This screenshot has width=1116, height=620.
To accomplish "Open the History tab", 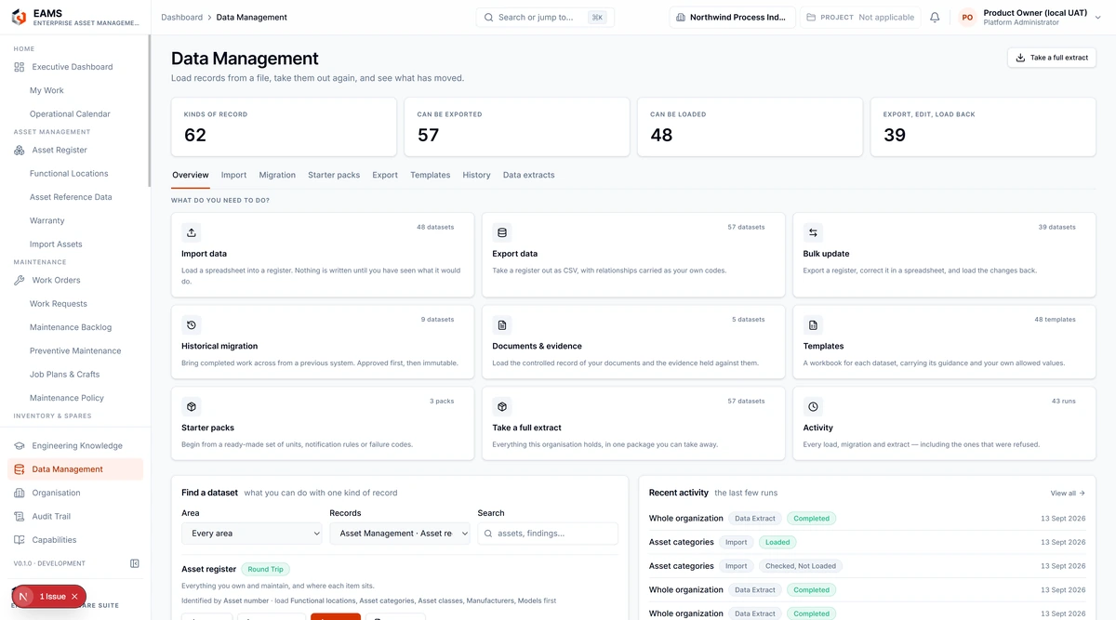I will pyautogui.click(x=476, y=175).
